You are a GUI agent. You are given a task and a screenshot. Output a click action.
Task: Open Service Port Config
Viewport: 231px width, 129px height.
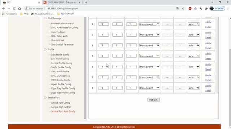pyautogui.click(x=60, y=103)
